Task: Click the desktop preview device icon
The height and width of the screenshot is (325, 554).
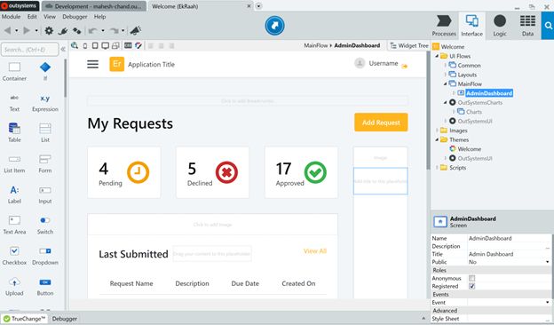Action: [106, 46]
